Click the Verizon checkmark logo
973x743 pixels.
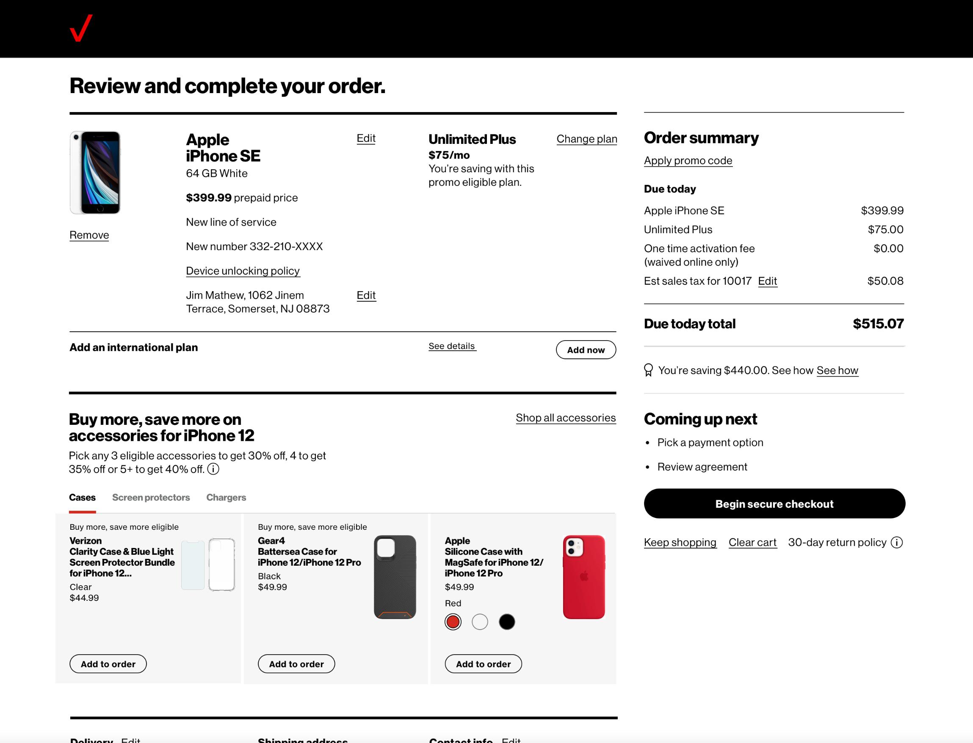coord(81,28)
